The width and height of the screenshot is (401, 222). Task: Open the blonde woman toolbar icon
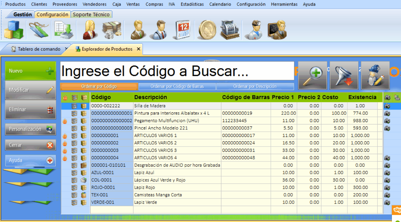click(x=90, y=30)
